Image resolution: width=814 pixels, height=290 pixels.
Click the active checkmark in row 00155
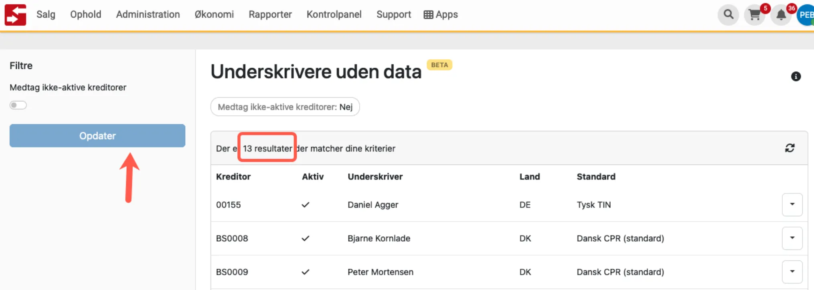pyautogui.click(x=306, y=205)
